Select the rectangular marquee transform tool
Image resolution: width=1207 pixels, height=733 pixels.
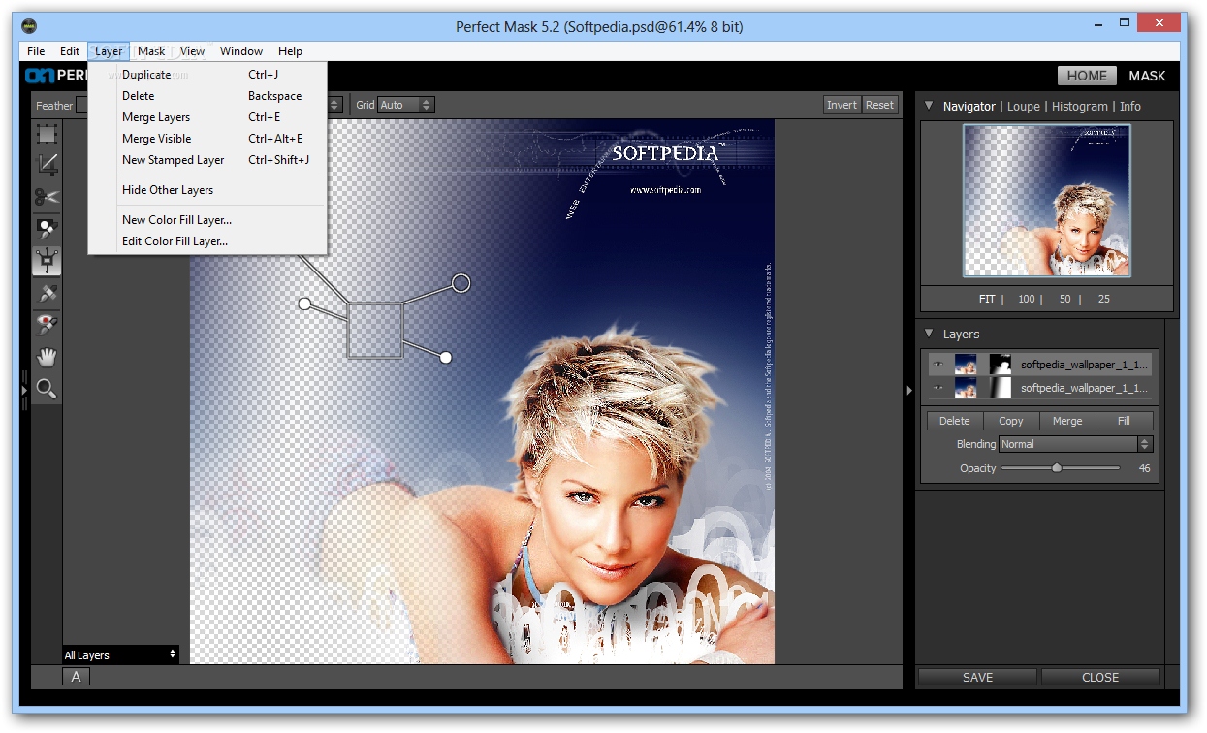click(47, 134)
